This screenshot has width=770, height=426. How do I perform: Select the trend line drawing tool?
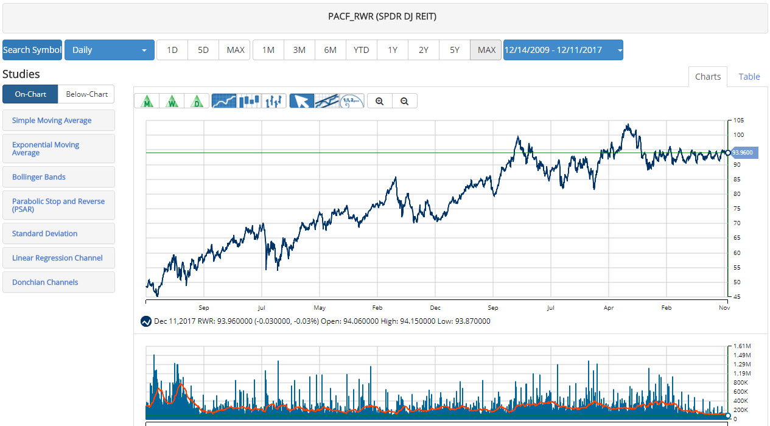327,101
